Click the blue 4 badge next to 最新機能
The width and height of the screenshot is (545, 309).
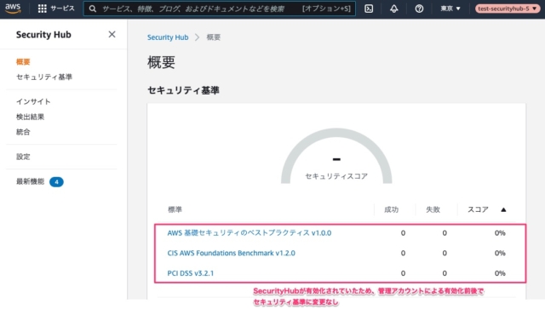point(56,182)
